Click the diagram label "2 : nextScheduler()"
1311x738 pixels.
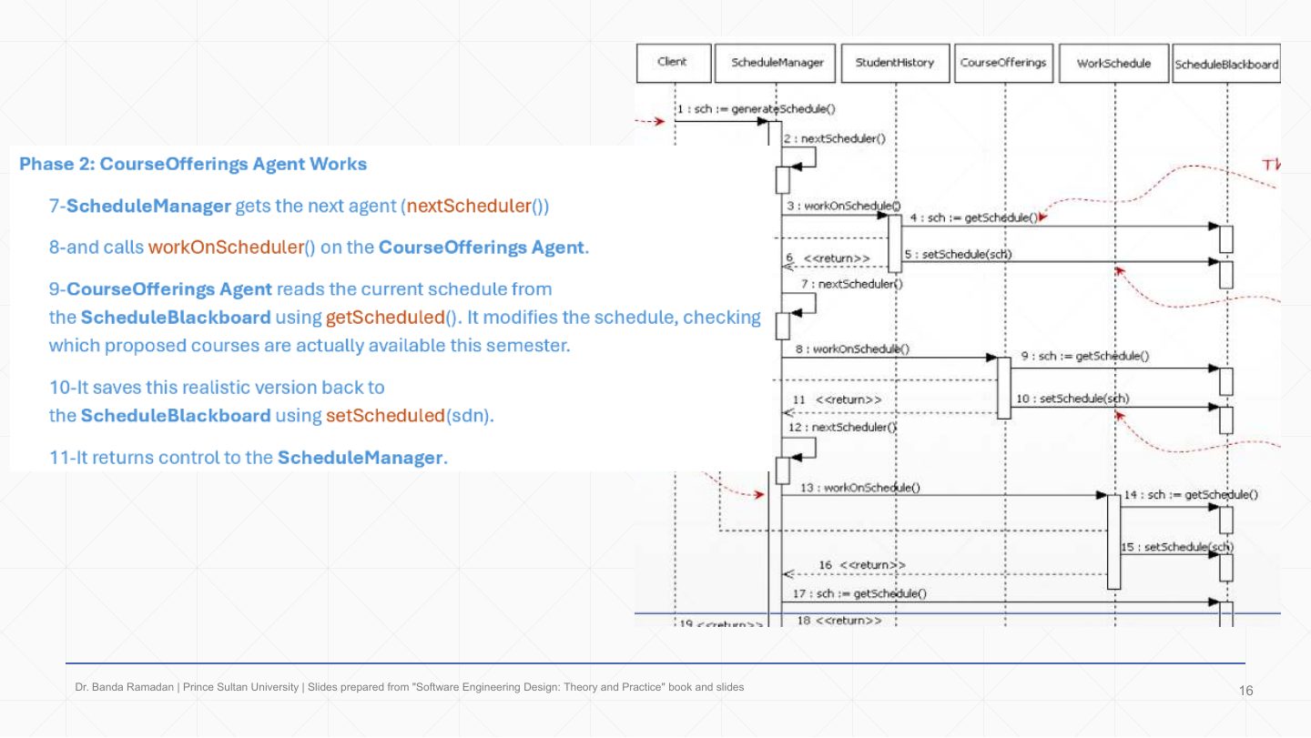point(834,138)
